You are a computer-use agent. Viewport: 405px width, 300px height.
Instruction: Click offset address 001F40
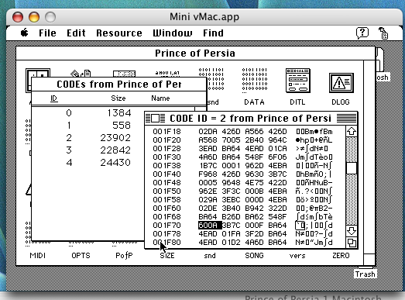166,174
